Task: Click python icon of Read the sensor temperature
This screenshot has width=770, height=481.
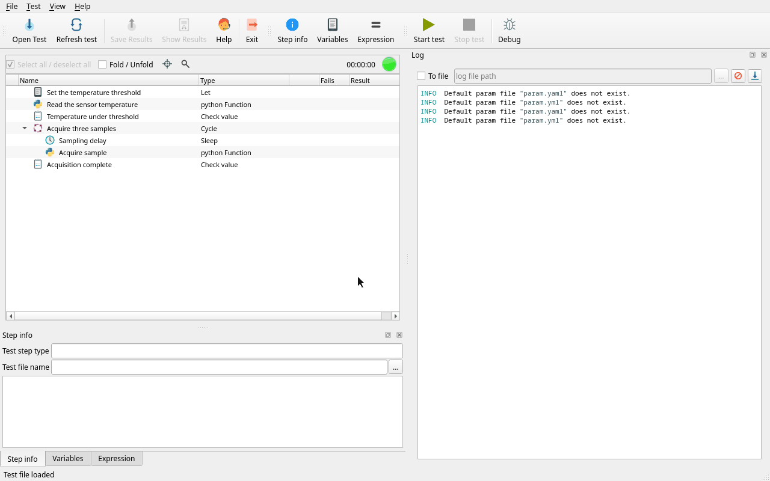Action: pyautogui.click(x=38, y=104)
